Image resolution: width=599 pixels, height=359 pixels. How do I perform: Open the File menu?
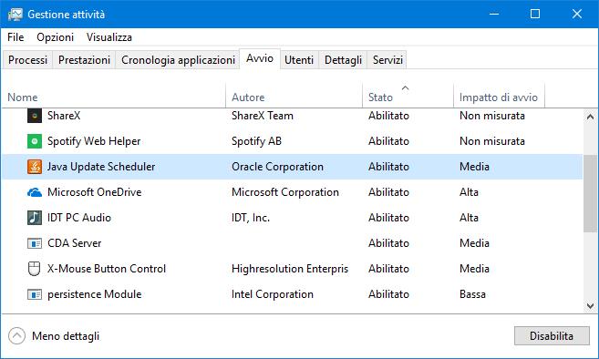click(15, 37)
